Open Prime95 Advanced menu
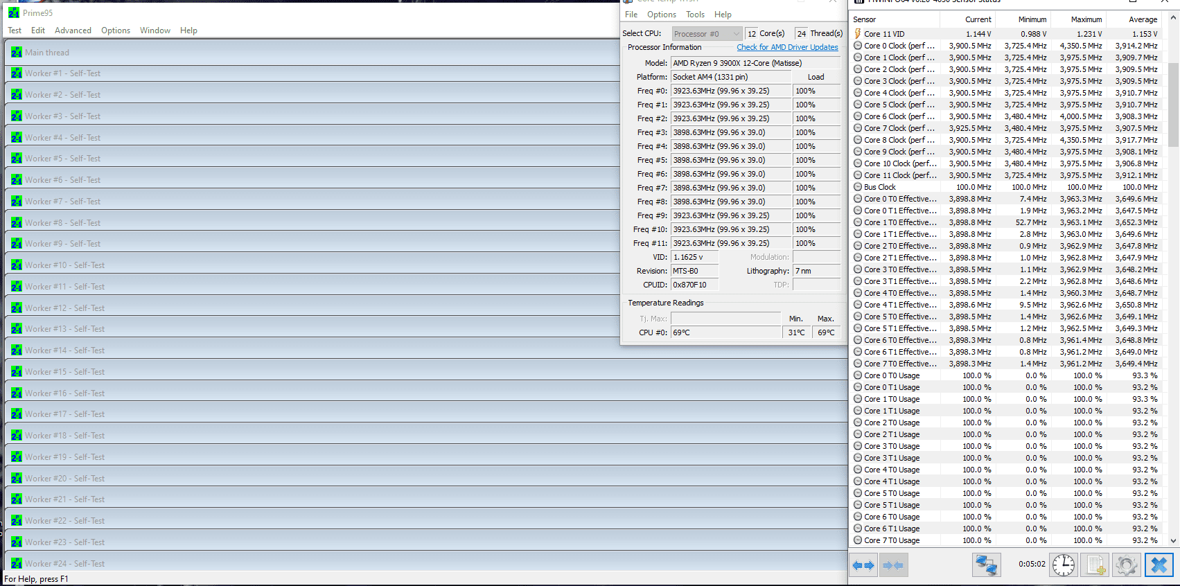 73,30
